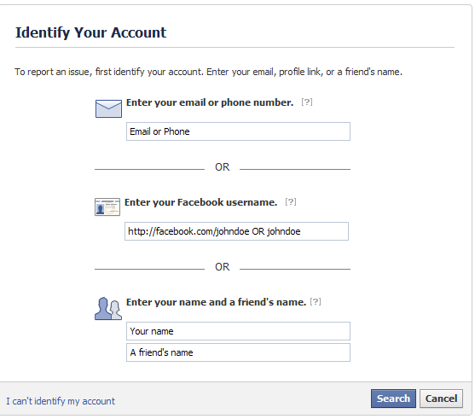
Task: Click the OR divider below email field
Action: pos(223,167)
